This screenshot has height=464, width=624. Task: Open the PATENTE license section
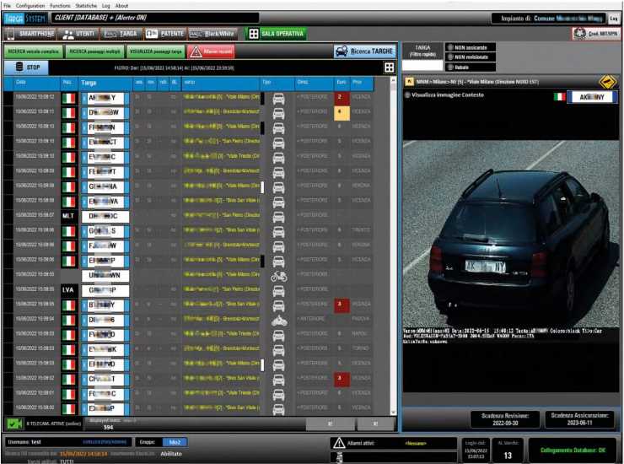(164, 34)
